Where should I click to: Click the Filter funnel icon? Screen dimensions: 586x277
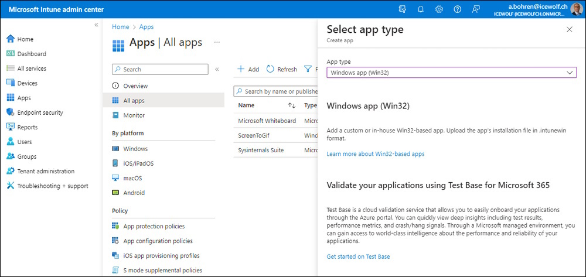[x=308, y=69]
